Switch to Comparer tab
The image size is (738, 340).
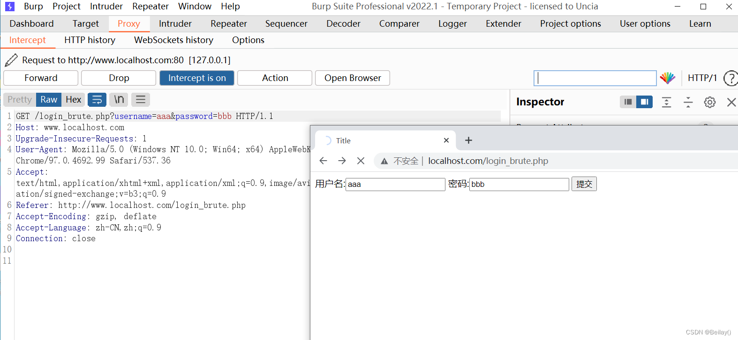[x=399, y=24]
